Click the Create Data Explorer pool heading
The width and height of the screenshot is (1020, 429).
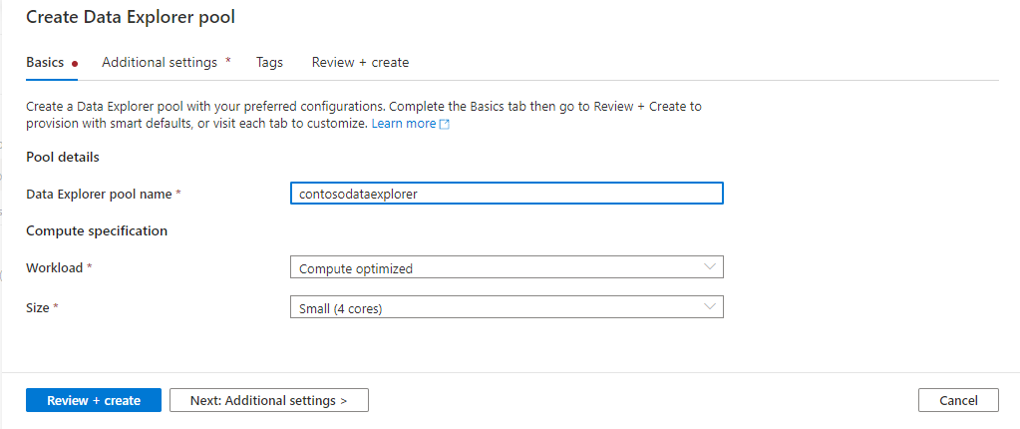click(x=131, y=17)
